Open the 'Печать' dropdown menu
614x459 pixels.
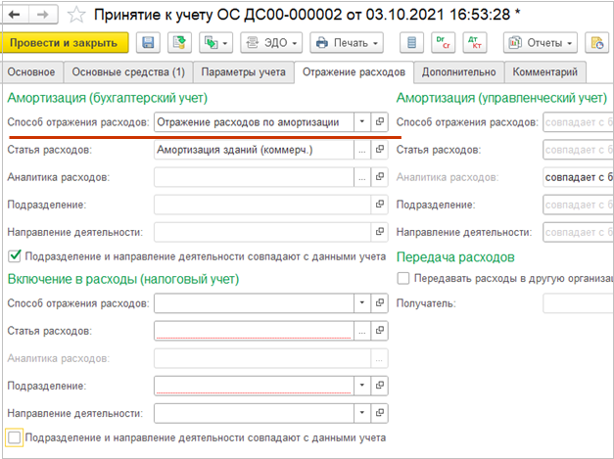coord(347,43)
